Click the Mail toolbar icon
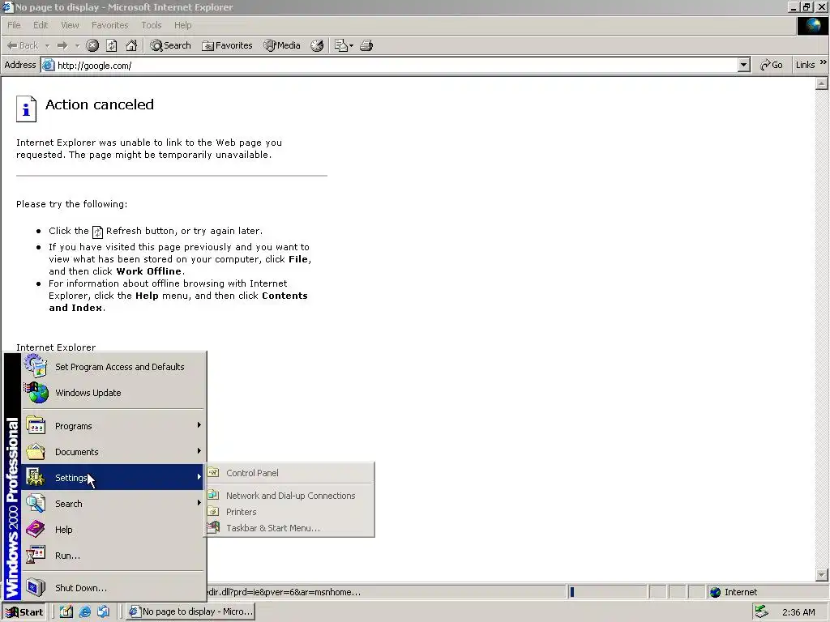The height and width of the screenshot is (622, 830). click(341, 45)
